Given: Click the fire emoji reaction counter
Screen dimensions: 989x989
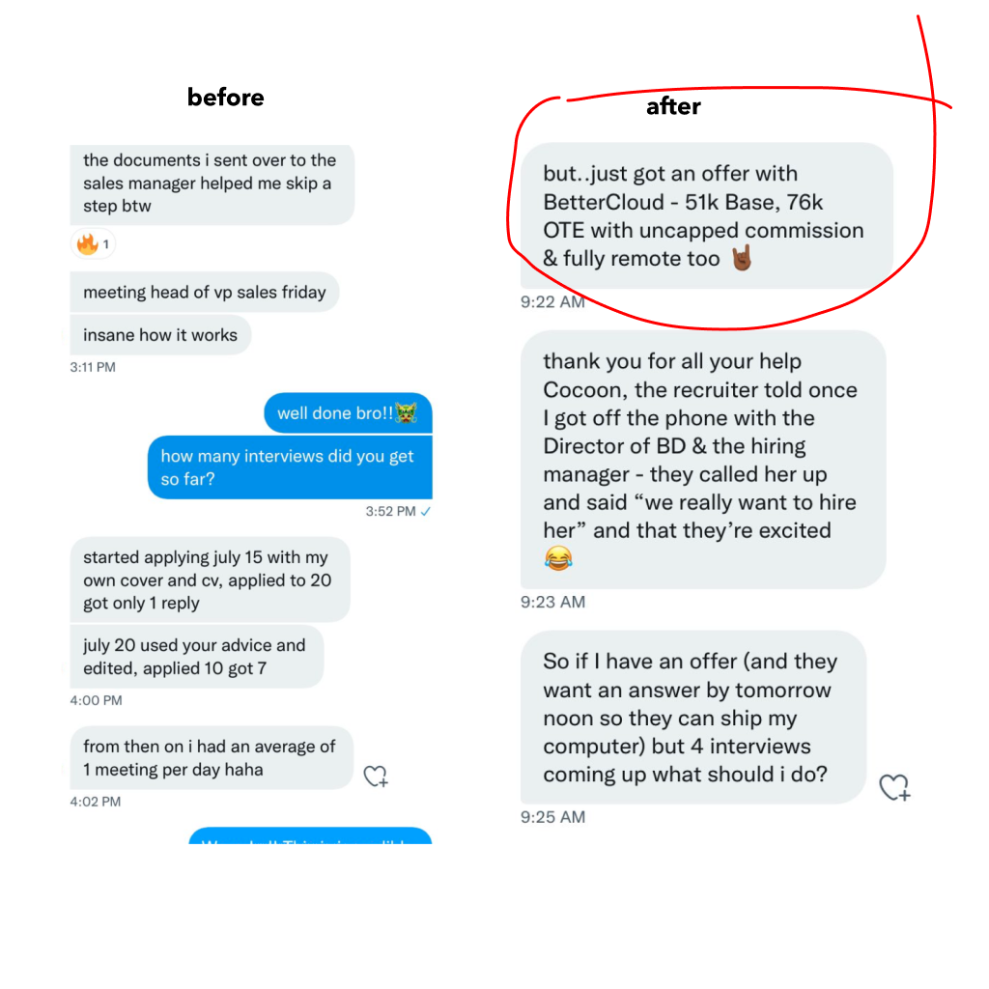Looking at the screenshot, I should pyautogui.click(x=93, y=244).
